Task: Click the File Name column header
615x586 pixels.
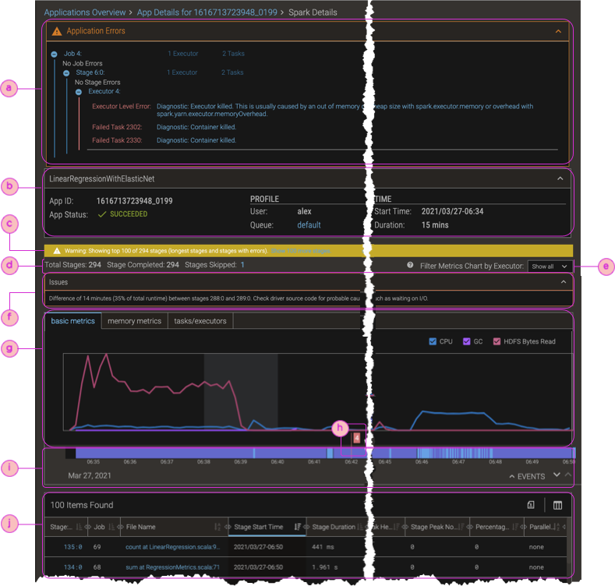Action: [174, 527]
